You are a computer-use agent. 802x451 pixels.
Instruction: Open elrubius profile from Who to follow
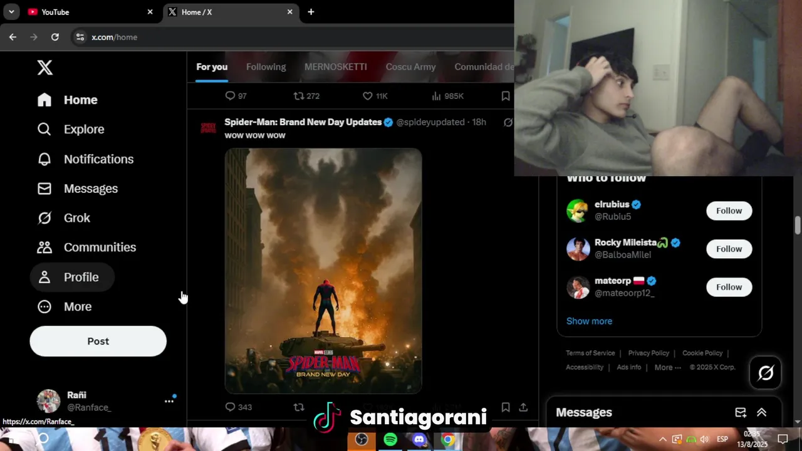[612, 204]
